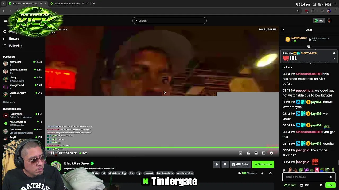Viewport: 339px width, 190px height.
Task: Insert the purple W emote
Action: coord(306,170)
